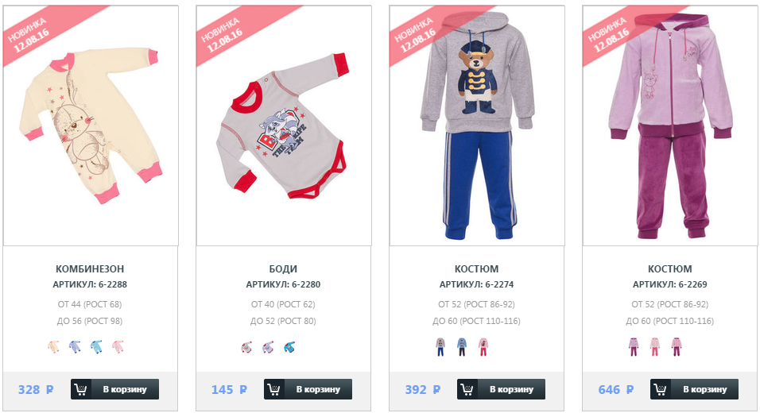
Task: Select the lavender Комбинезон color variant icon
Action: pos(75,346)
